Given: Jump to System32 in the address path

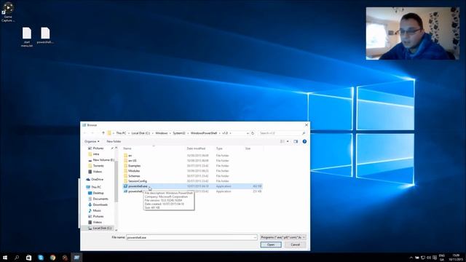Looking at the screenshot, I should tap(179, 133).
